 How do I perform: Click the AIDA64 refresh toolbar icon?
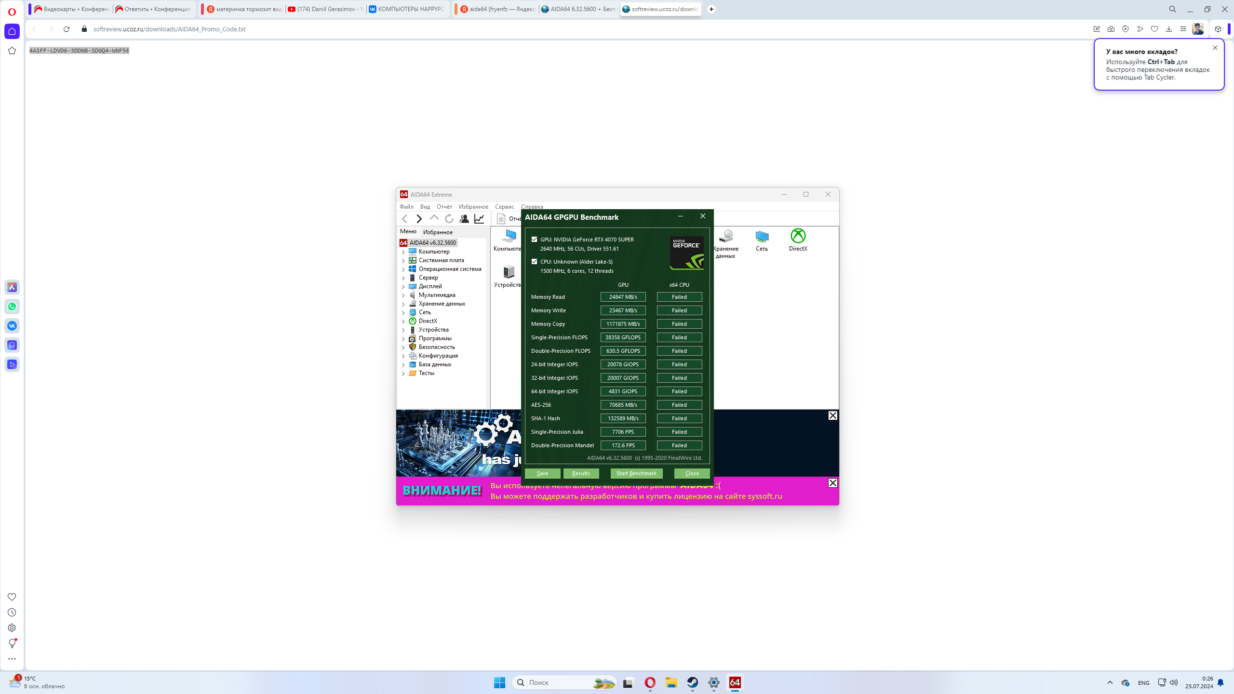pyautogui.click(x=449, y=219)
